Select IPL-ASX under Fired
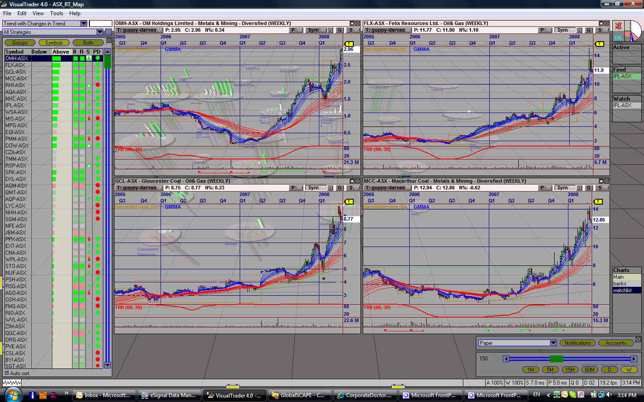Viewport: 644px width, 402px height. [626, 76]
